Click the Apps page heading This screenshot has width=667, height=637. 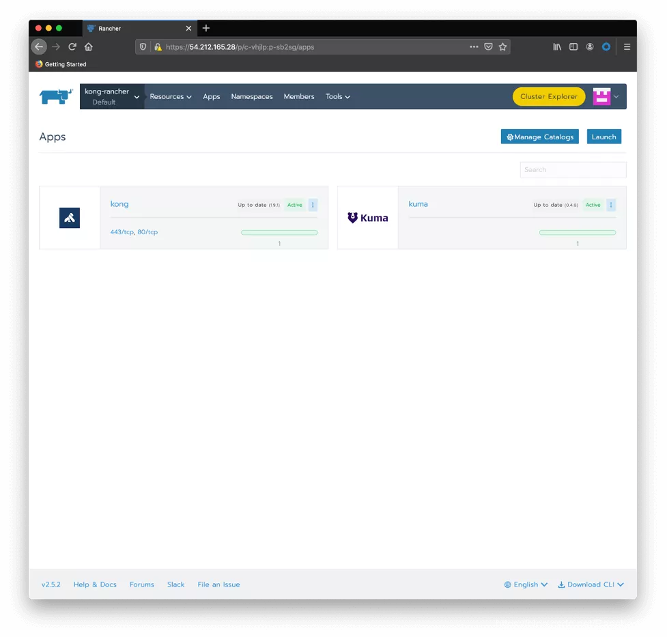(x=53, y=137)
